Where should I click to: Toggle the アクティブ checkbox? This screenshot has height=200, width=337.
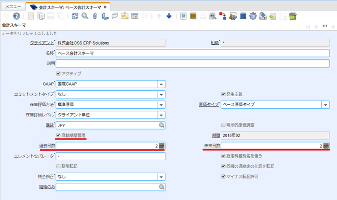click(58, 74)
